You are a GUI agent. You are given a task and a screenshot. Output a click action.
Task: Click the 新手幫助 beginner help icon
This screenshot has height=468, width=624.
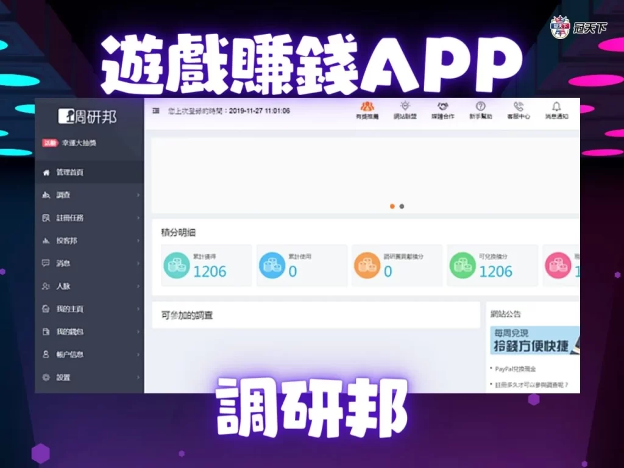(x=481, y=110)
